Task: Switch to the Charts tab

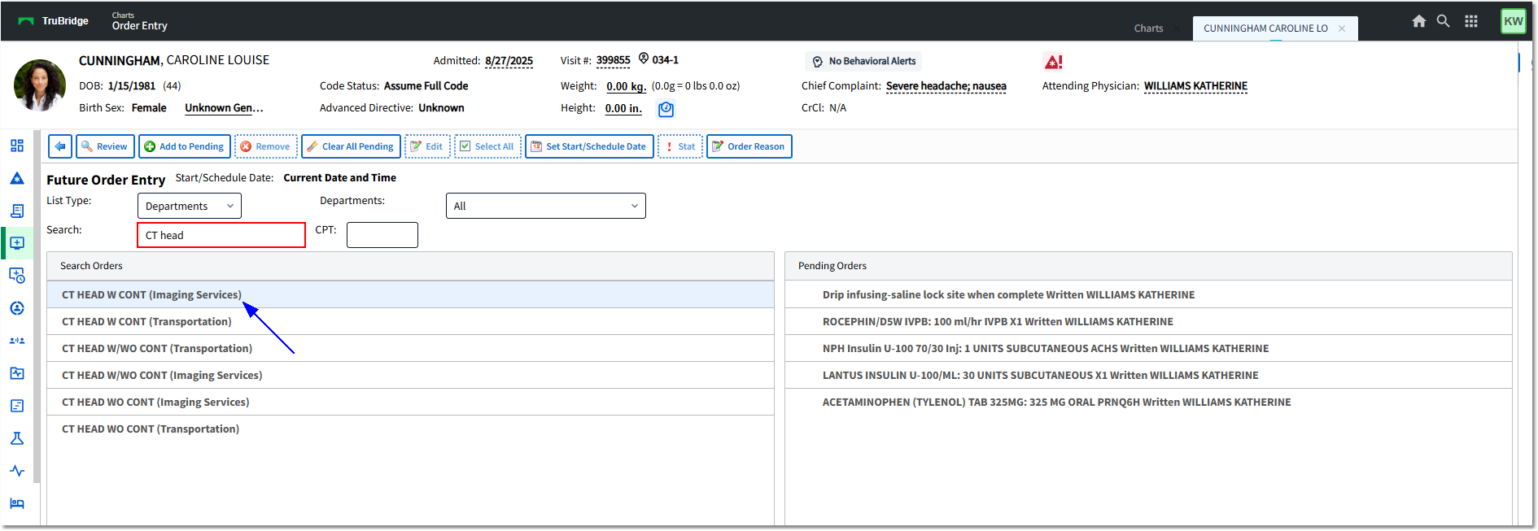Action: (1148, 28)
